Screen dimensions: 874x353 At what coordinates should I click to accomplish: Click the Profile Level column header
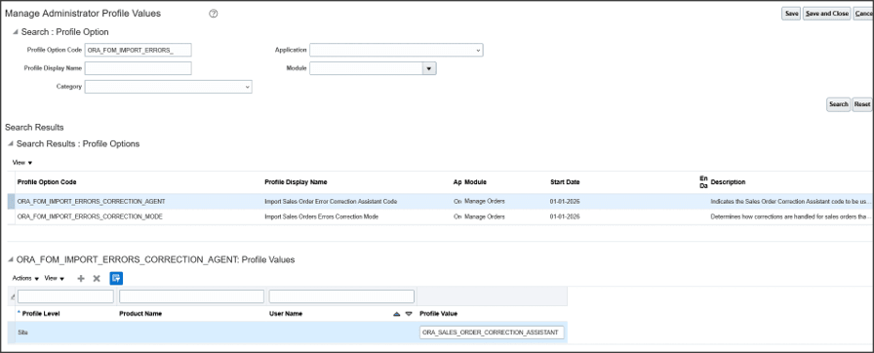41,314
